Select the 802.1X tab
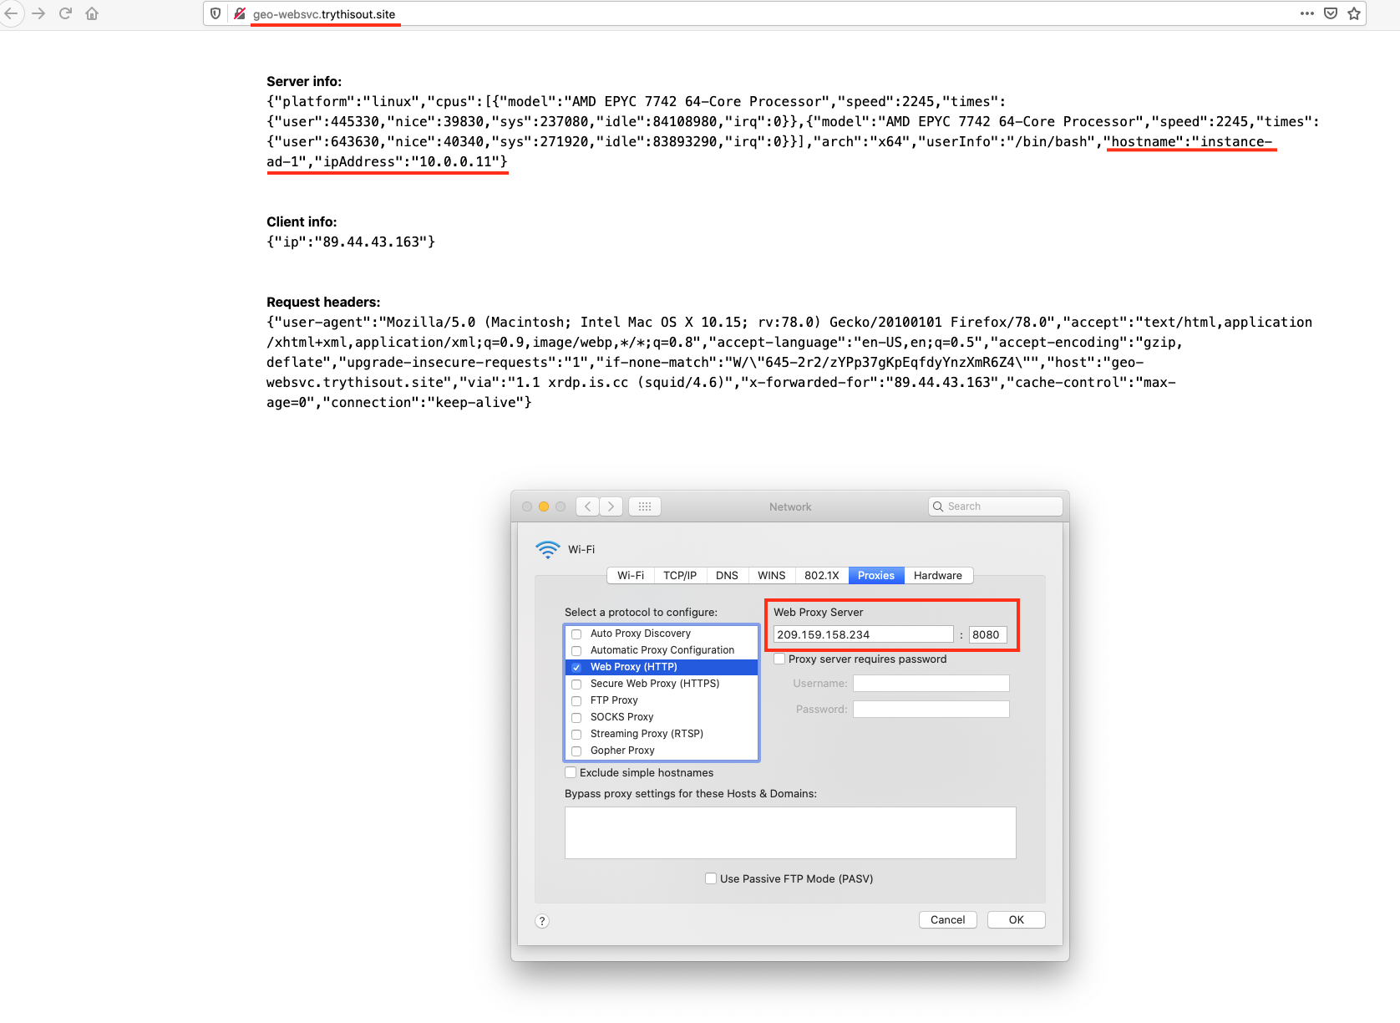The height and width of the screenshot is (1023, 1400). pos(822,576)
